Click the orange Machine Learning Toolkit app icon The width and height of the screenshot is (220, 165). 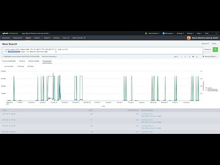tap(189, 38)
